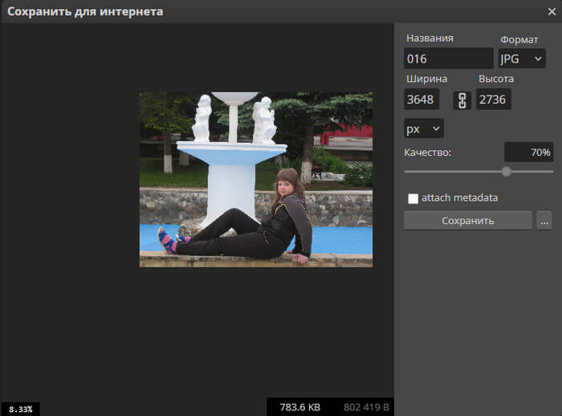Click into the Названия field containing 016
This screenshot has height=416, width=562.
point(448,59)
